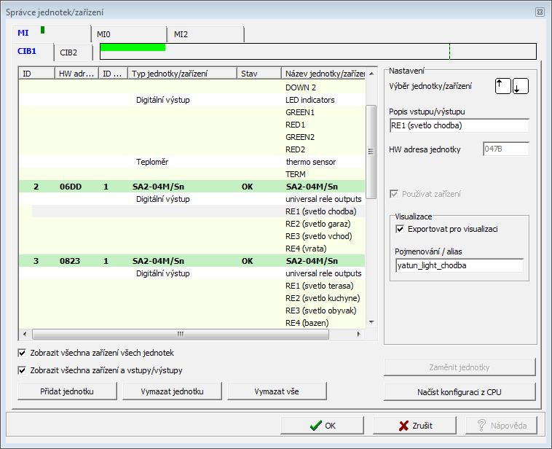Click Vymazat jednotku button
This screenshot has height=449, width=552.
pos(172,391)
